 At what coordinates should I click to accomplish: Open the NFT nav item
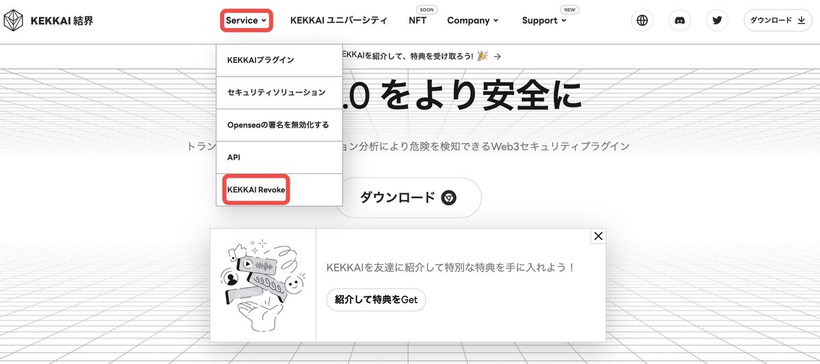[x=418, y=20]
